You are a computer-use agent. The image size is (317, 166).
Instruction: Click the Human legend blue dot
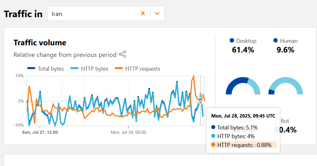[276, 41]
